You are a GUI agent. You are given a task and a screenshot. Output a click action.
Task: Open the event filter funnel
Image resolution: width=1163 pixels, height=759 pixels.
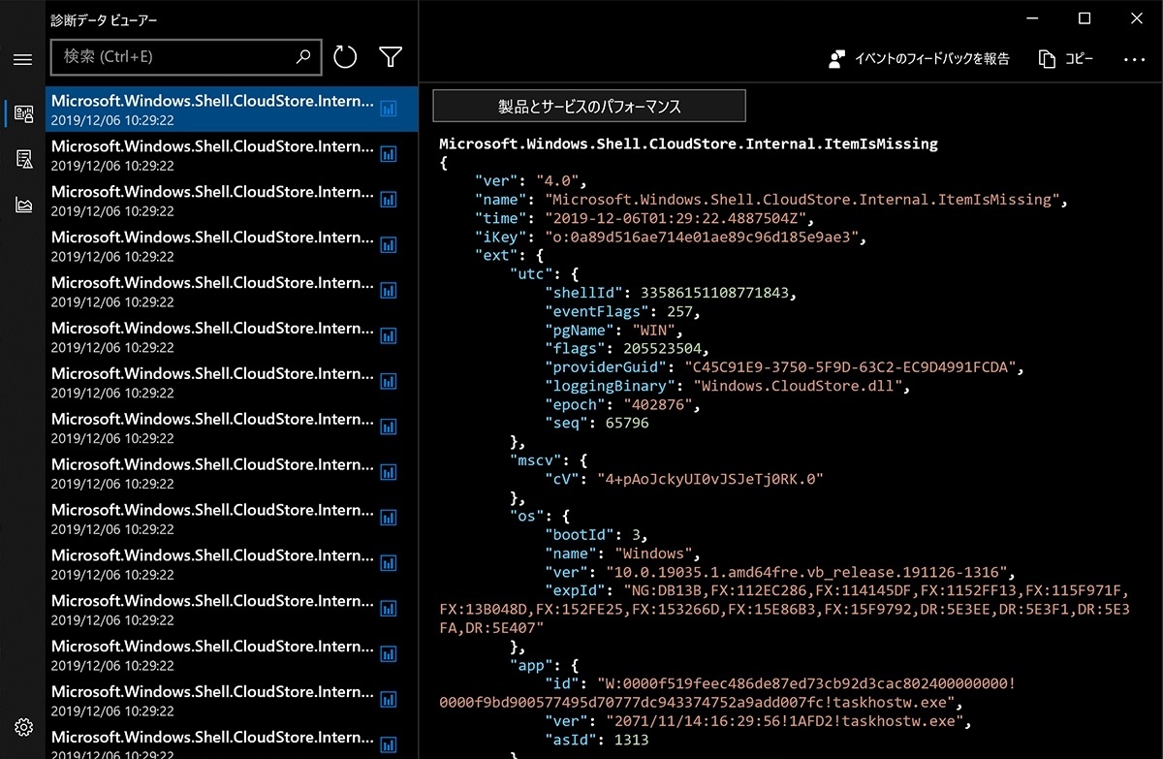(x=390, y=57)
